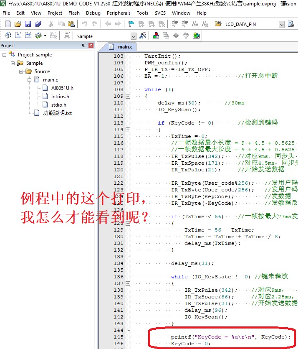Collapse the Source group node
This screenshot has height=349, width=298.
tap(21, 71)
